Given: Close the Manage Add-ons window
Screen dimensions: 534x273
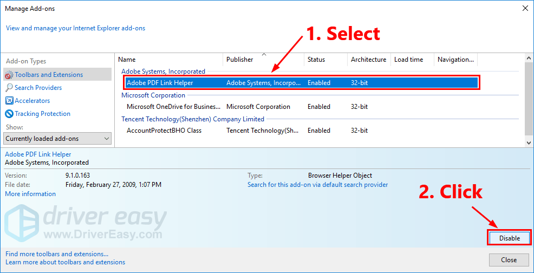Looking at the screenshot, I should point(525,8).
